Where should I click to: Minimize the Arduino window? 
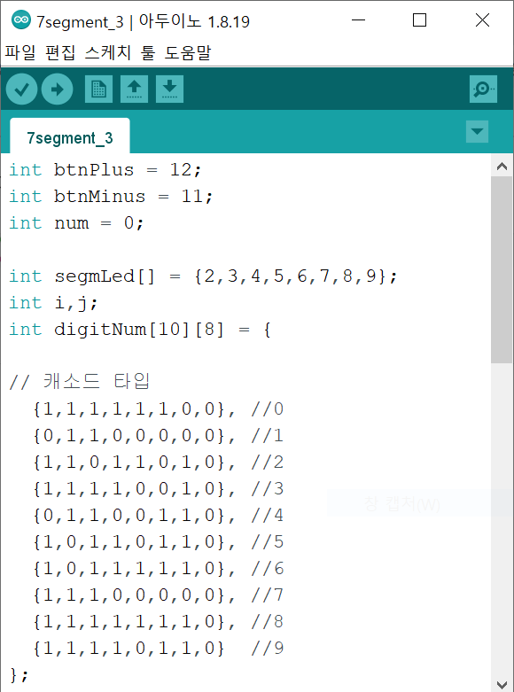pos(359,19)
